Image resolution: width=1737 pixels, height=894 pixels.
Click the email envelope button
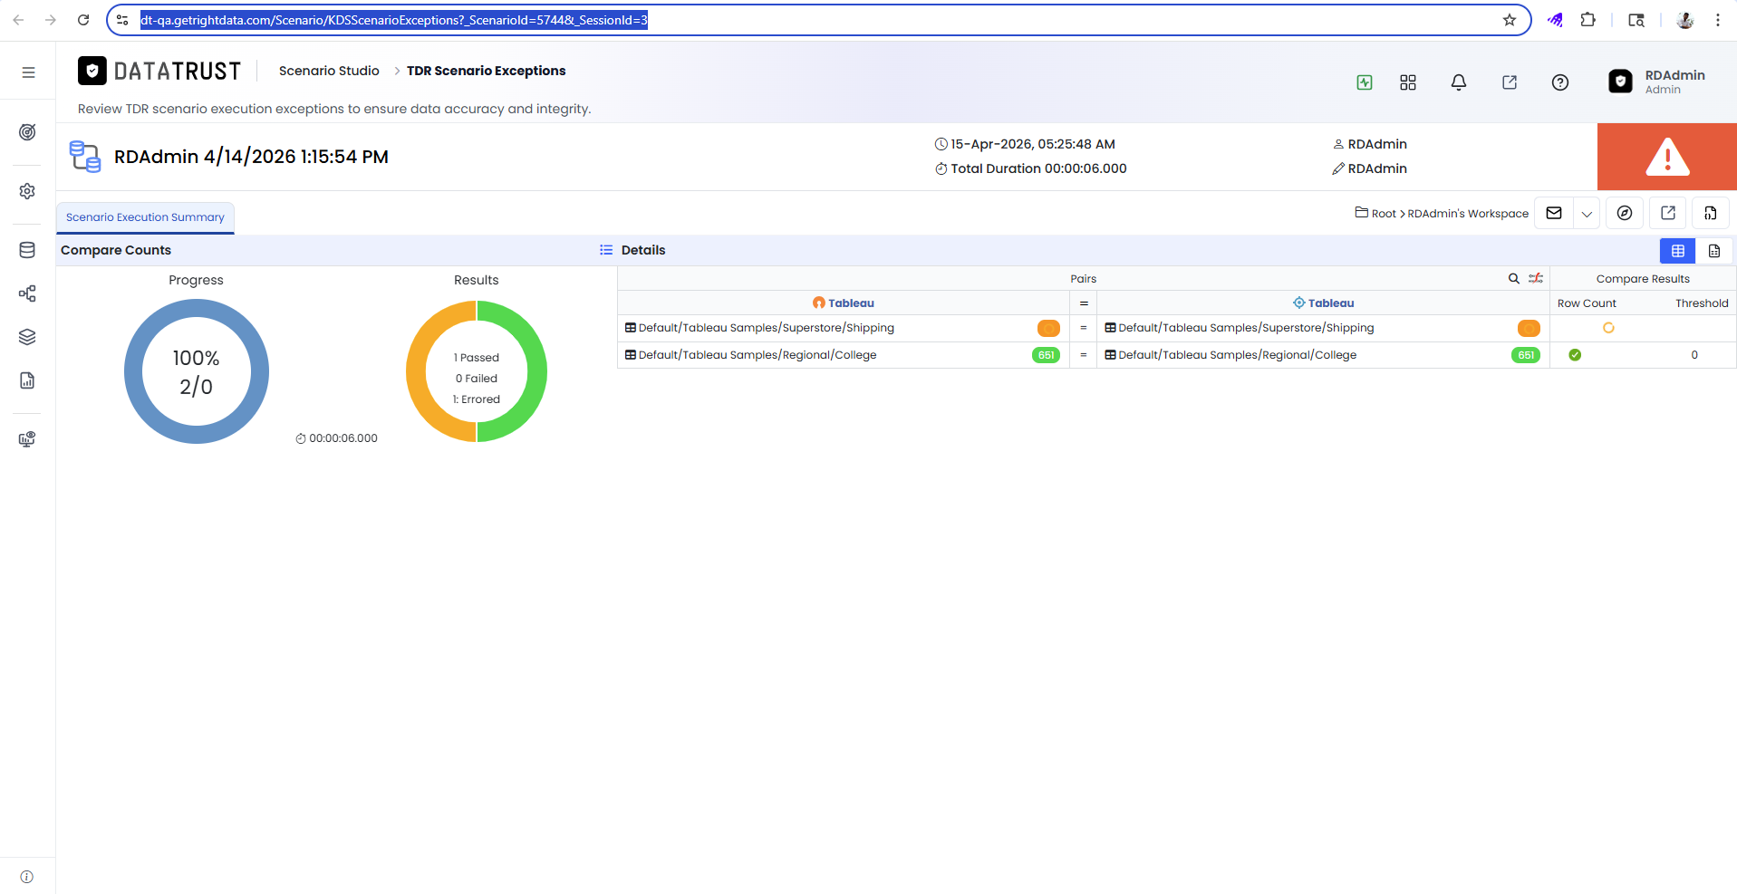point(1554,213)
